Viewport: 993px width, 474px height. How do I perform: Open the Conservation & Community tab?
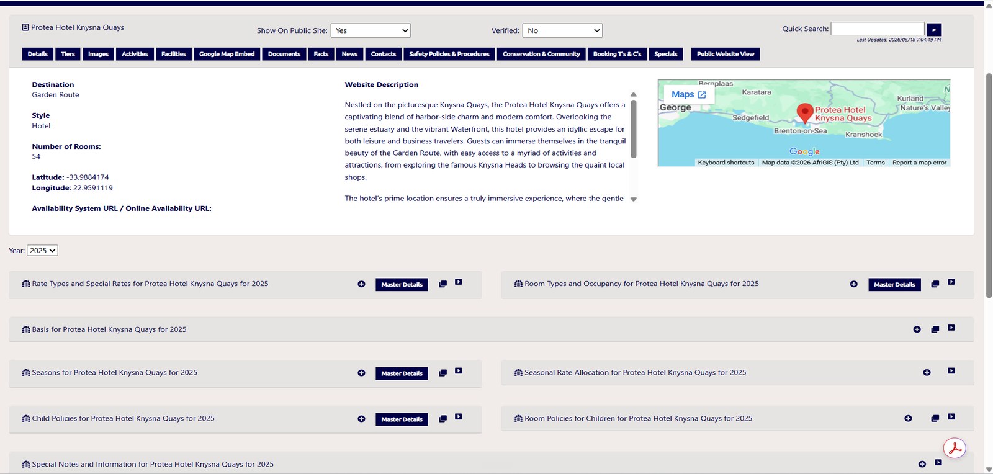click(541, 54)
